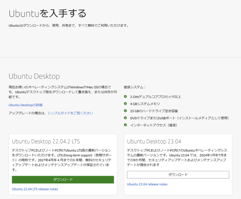Click the white ダウンロード button for Ubuntu 23.04

pos(178,175)
